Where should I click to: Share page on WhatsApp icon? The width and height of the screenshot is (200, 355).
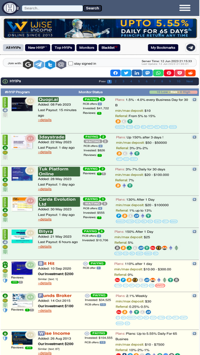(x=158, y=73)
